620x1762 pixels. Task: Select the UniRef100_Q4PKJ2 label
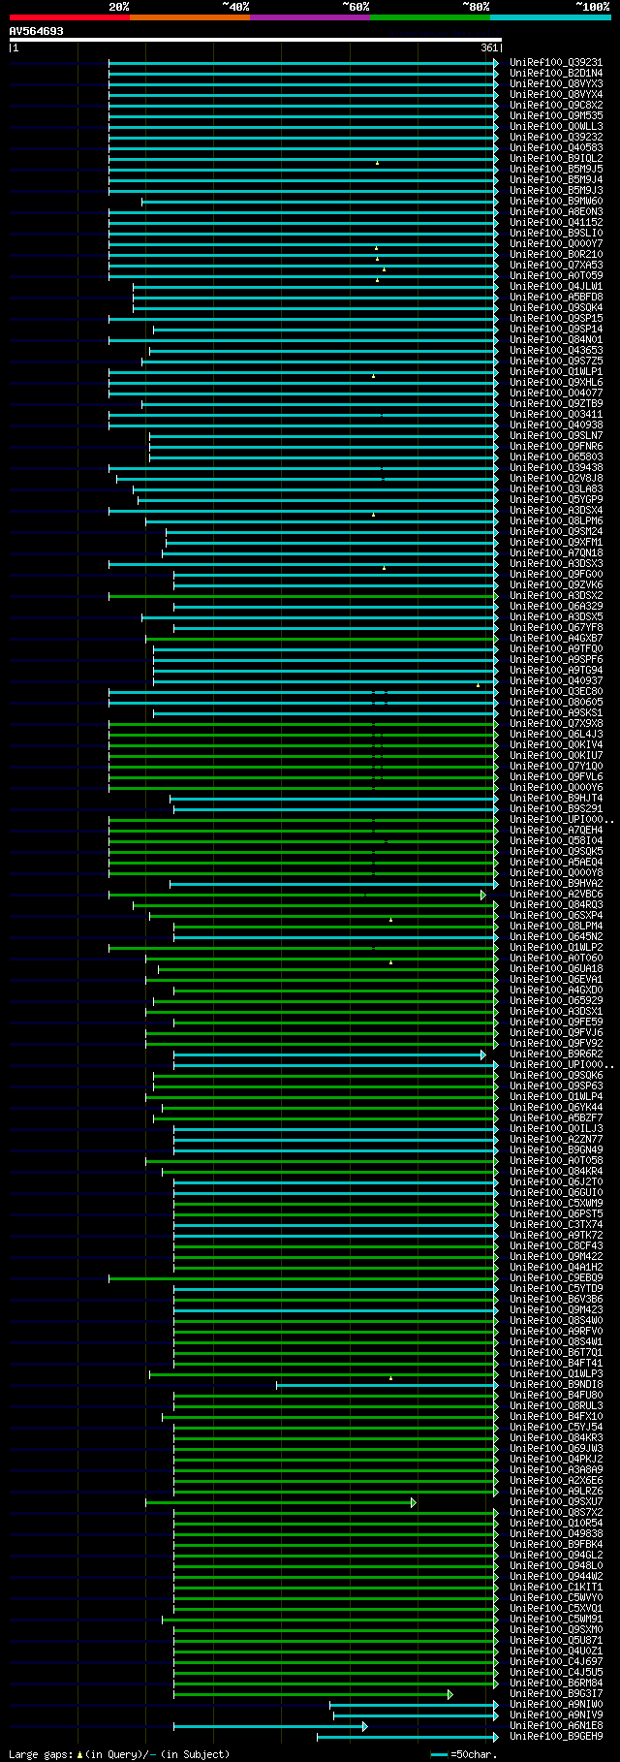(556, 1460)
